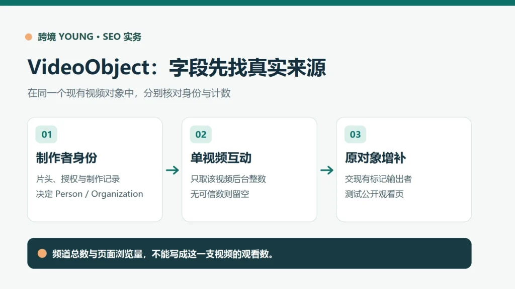Select the text "决定 Person / Organization"
515x289 pixels.
pyautogui.click(x=90, y=194)
